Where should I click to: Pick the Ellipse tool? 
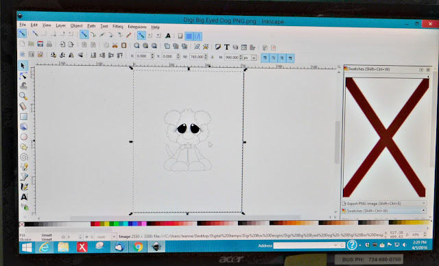click(x=24, y=137)
